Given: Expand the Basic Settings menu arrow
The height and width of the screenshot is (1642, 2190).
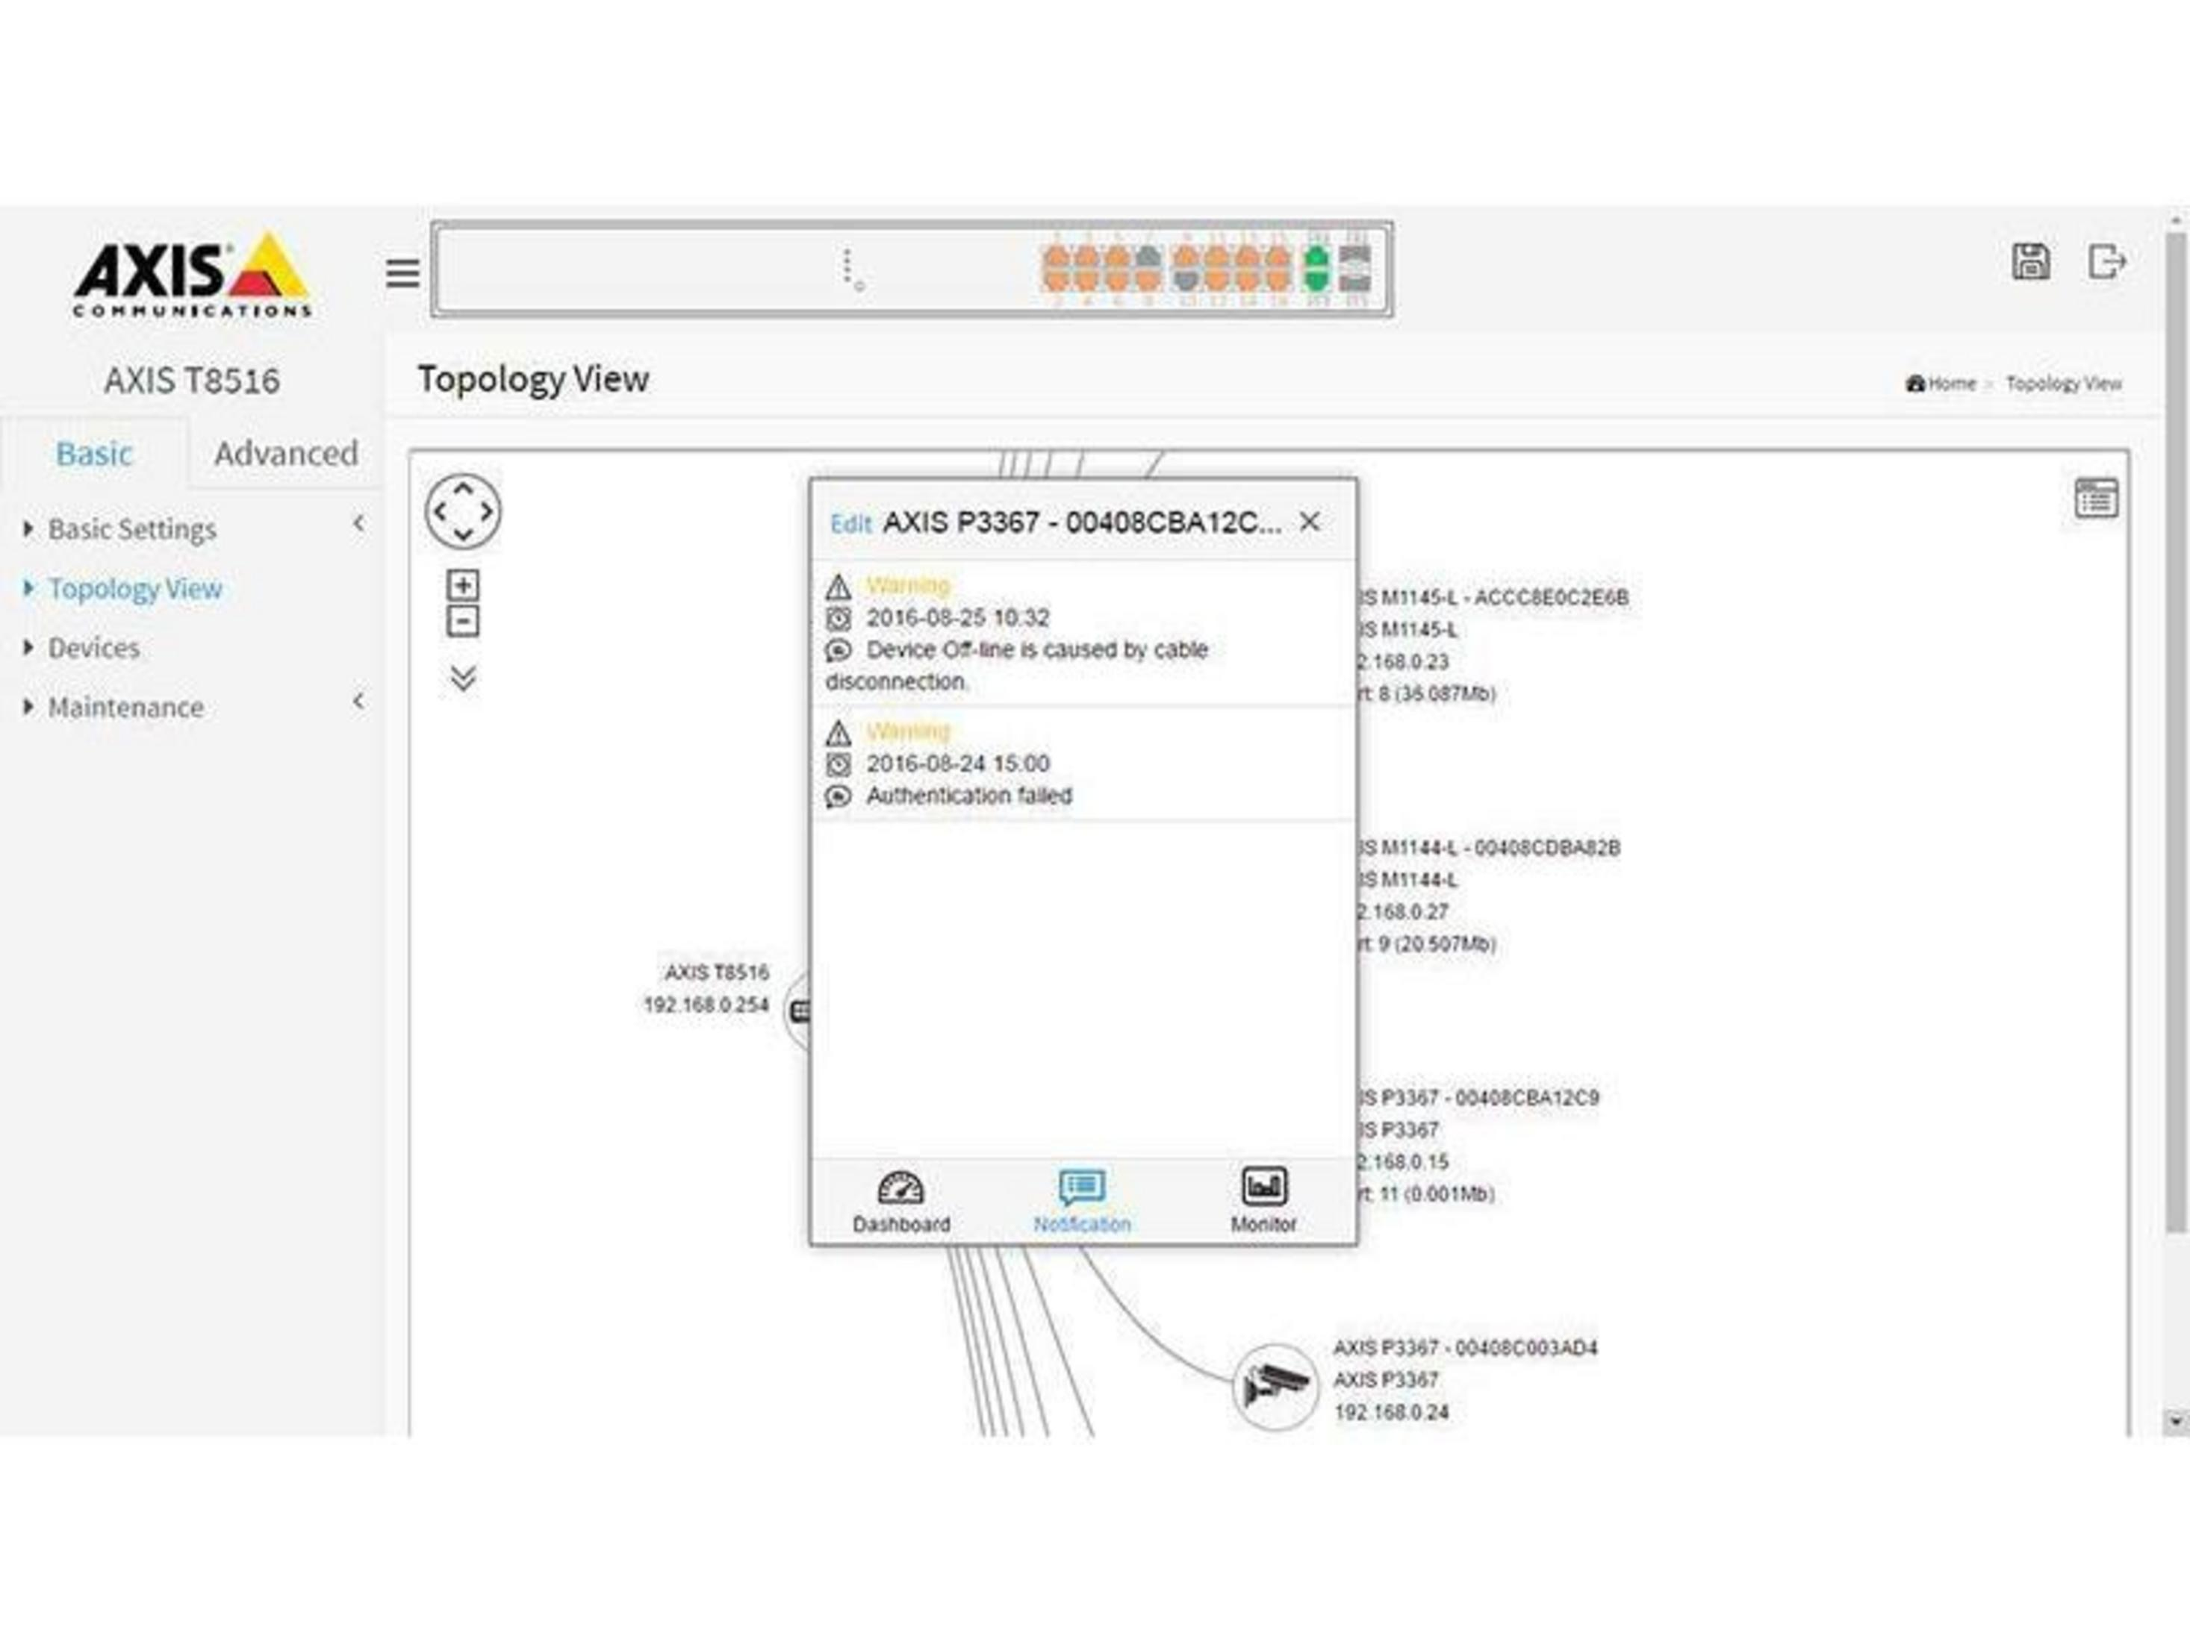Looking at the screenshot, I should (358, 524).
